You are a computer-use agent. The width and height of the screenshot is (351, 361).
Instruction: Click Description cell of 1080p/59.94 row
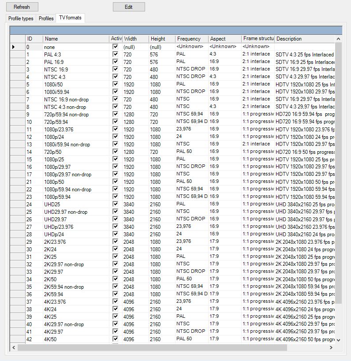point(305,197)
